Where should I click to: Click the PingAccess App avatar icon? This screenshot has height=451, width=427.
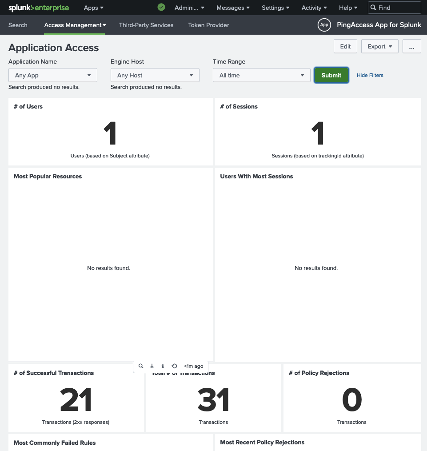pos(324,25)
